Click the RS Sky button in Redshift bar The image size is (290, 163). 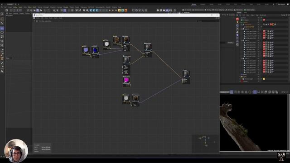pyautogui.click(x=208, y=10)
